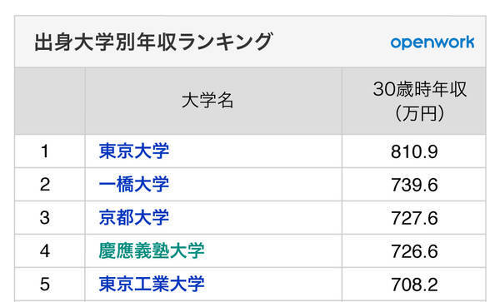Click the 大学名 column header
The height and width of the screenshot is (302, 500).
click(207, 101)
